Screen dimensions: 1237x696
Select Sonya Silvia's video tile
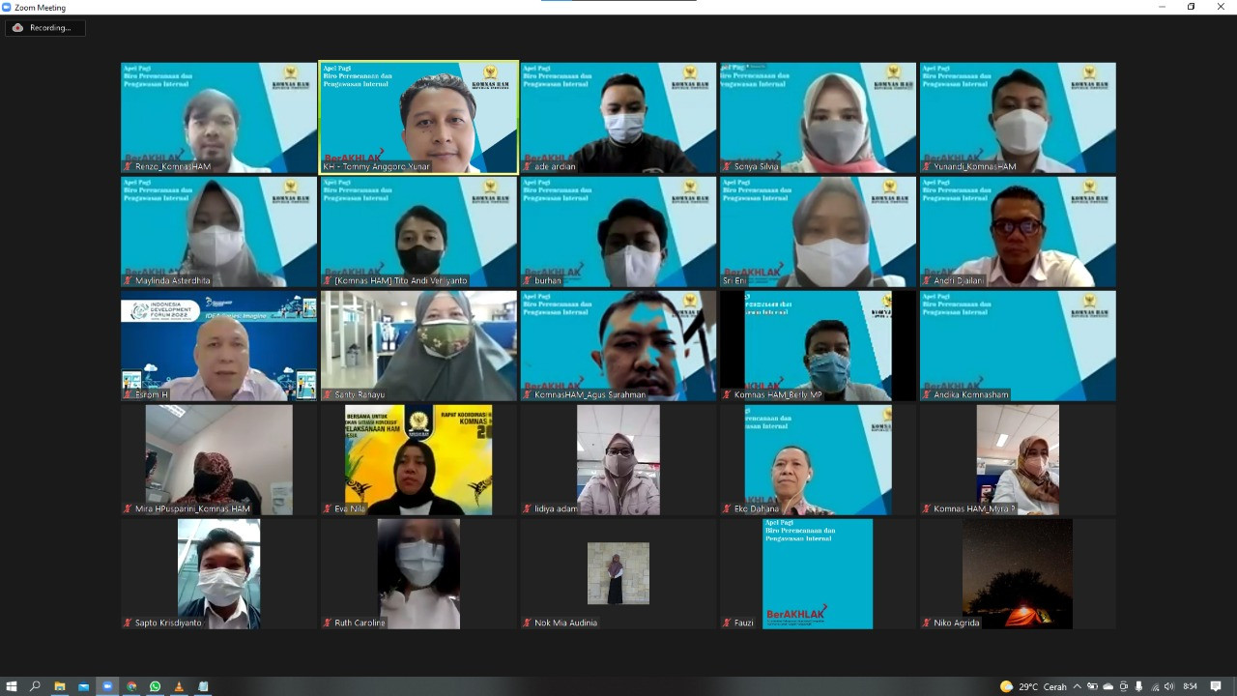point(818,118)
